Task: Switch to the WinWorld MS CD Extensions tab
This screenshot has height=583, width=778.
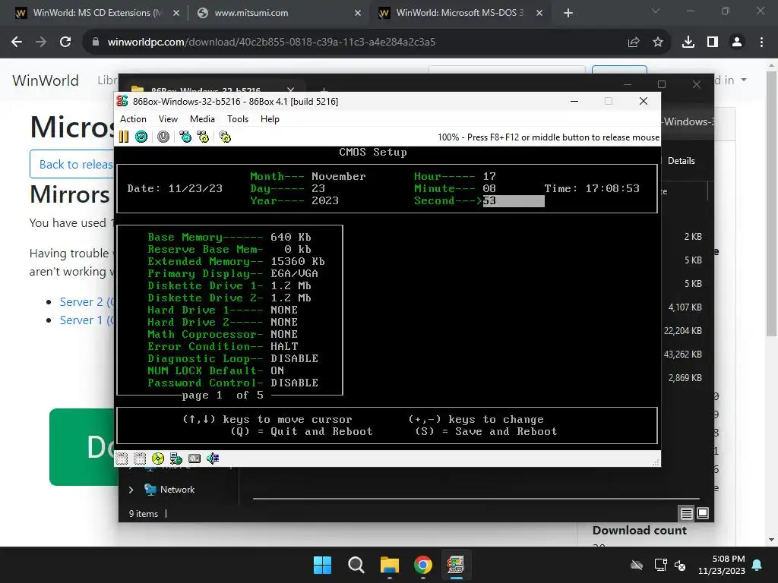Action: 98,13
